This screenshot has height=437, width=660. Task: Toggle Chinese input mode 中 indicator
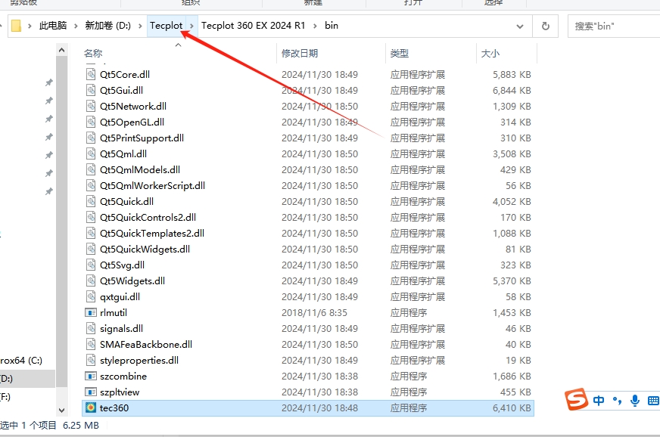[599, 400]
